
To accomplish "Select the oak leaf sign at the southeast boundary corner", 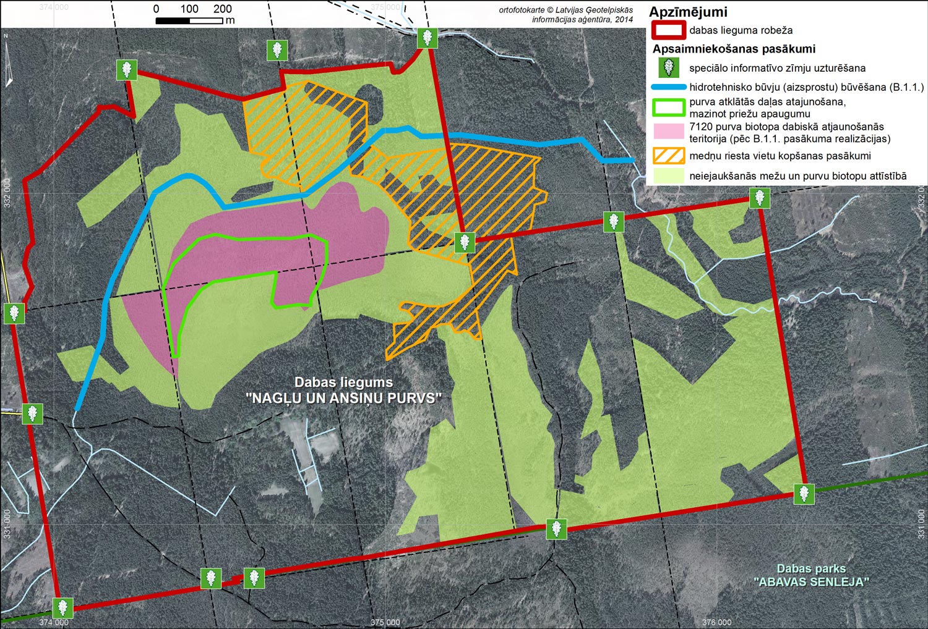I will coord(804,494).
